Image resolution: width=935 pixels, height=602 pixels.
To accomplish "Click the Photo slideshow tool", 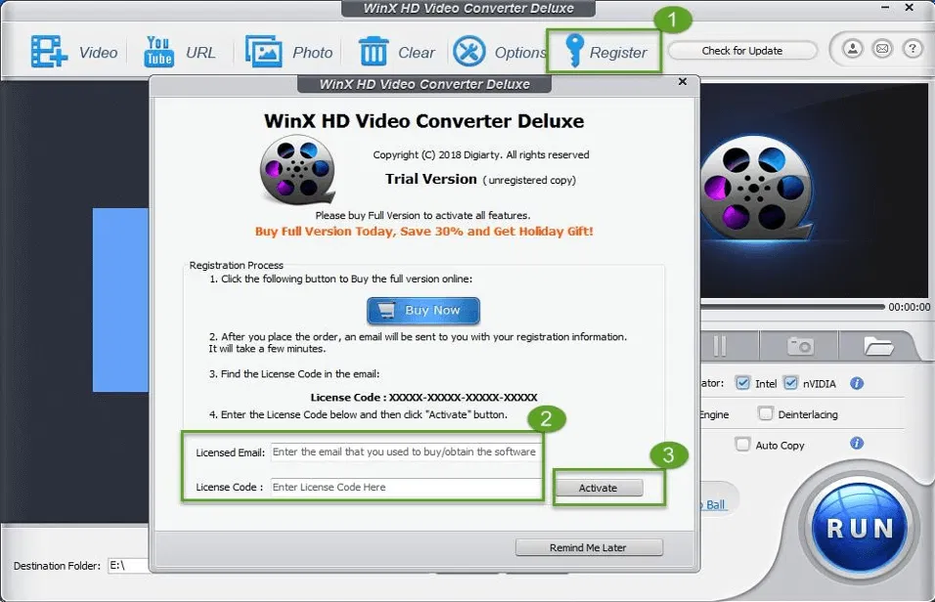I will pyautogui.click(x=289, y=52).
